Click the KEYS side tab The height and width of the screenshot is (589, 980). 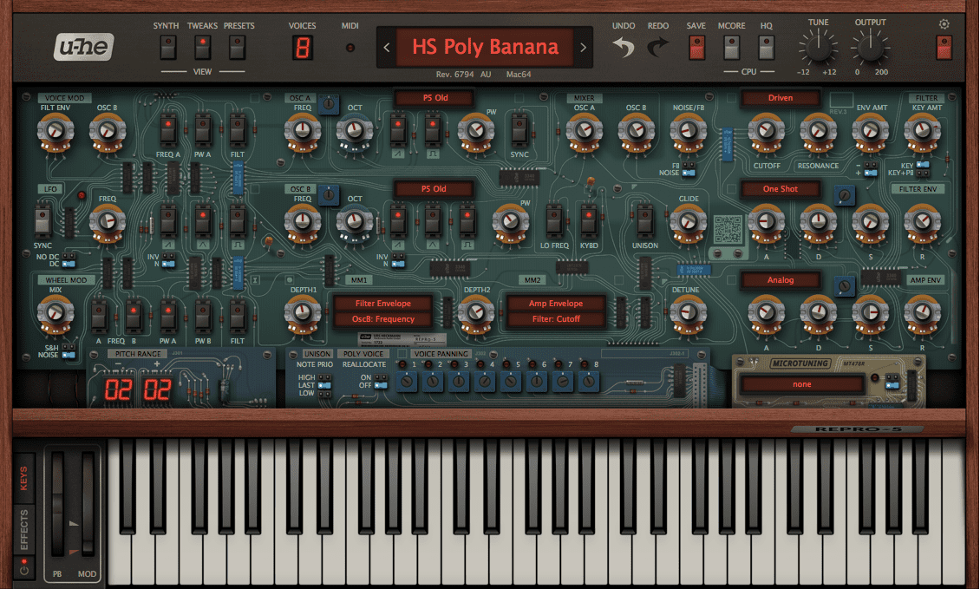pyautogui.click(x=23, y=478)
